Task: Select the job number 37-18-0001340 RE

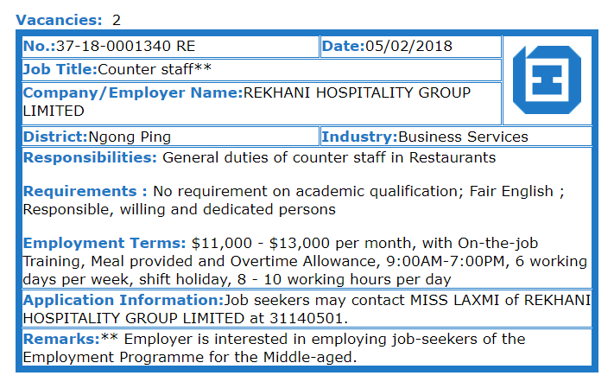Action: [125, 46]
